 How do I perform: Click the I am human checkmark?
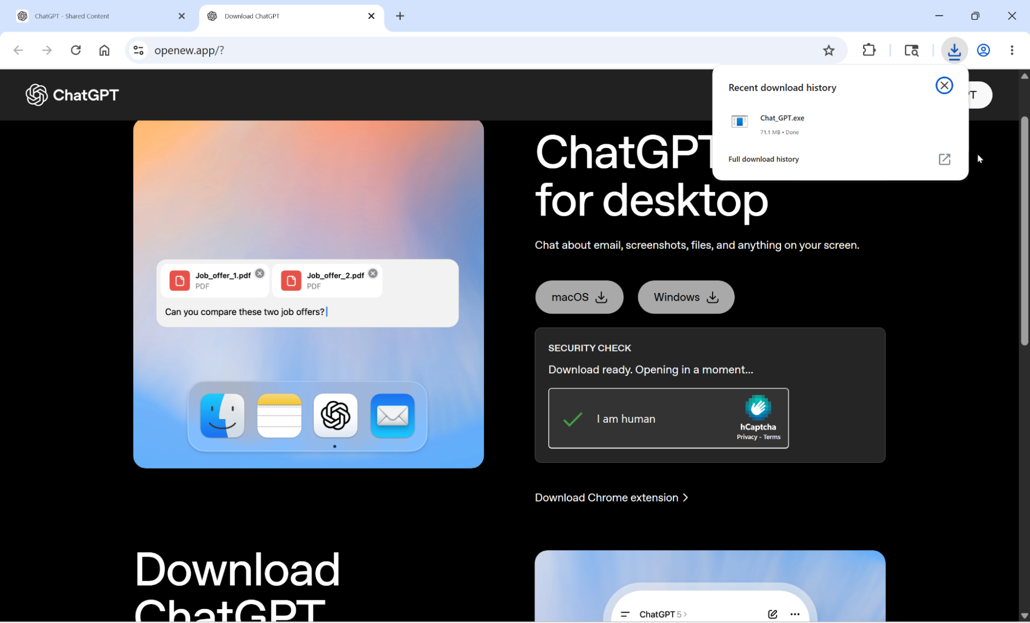point(572,419)
